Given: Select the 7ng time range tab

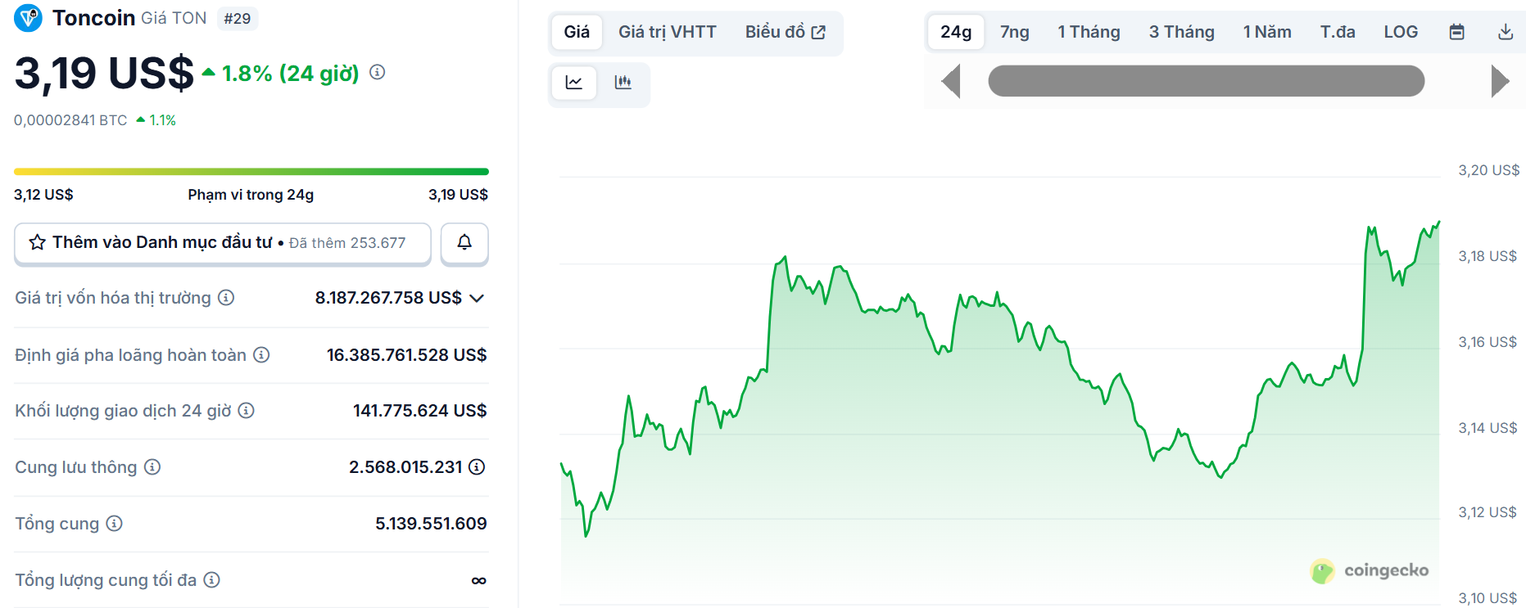Looking at the screenshot, I should [1014, 31].
